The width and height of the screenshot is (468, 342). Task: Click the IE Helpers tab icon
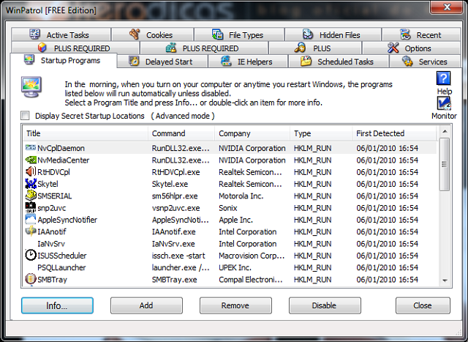[226, 62]
